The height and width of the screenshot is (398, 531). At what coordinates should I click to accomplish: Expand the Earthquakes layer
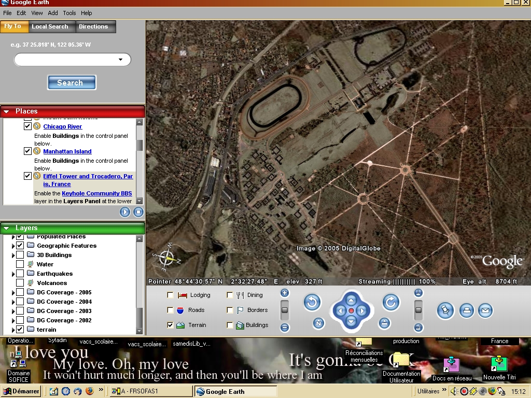pyautogui.click(x=13, y=274)
